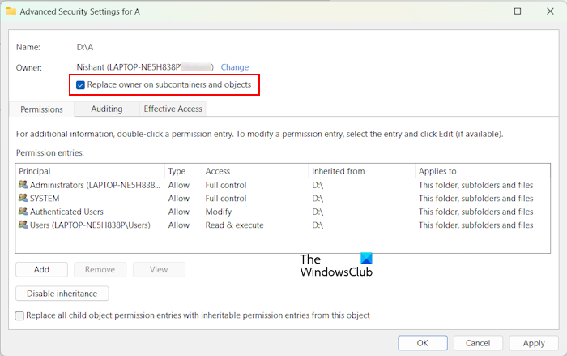The image size is (567, 356).
Task: Click the SYSTEM principal user icon
Action: [23, 198]
